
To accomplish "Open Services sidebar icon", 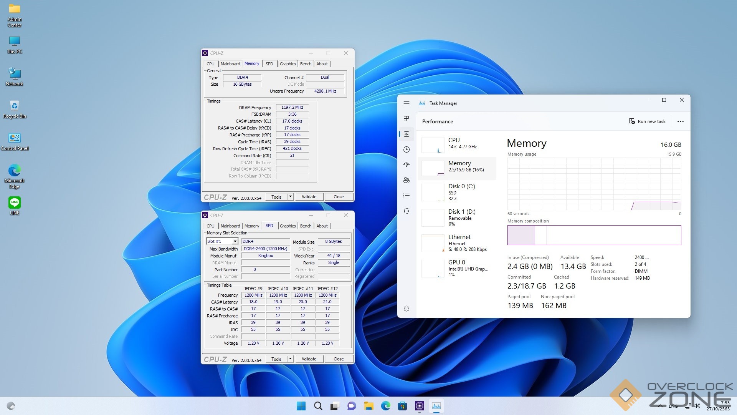I will 407,211.
